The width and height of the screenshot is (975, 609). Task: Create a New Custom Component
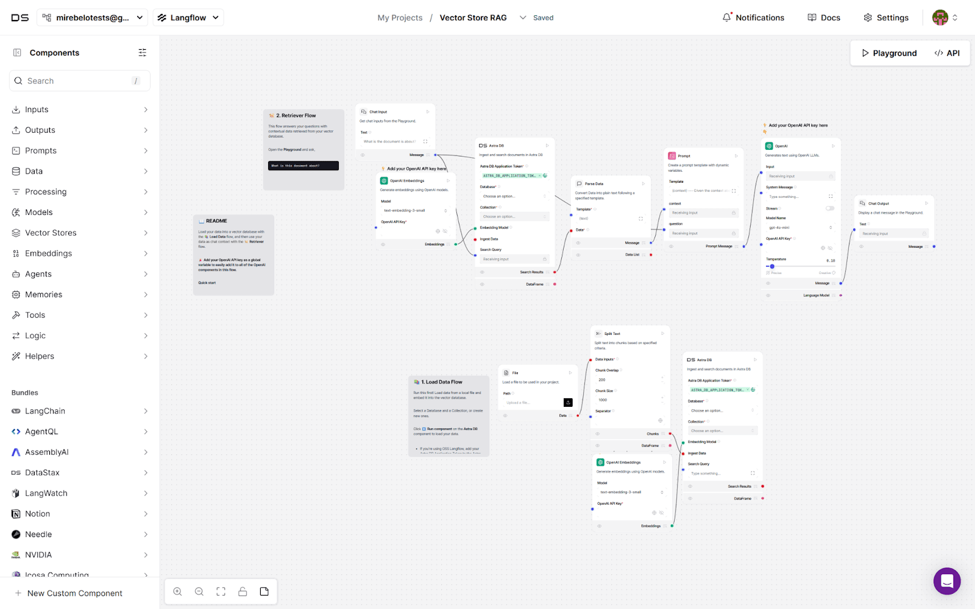(68, 593)
